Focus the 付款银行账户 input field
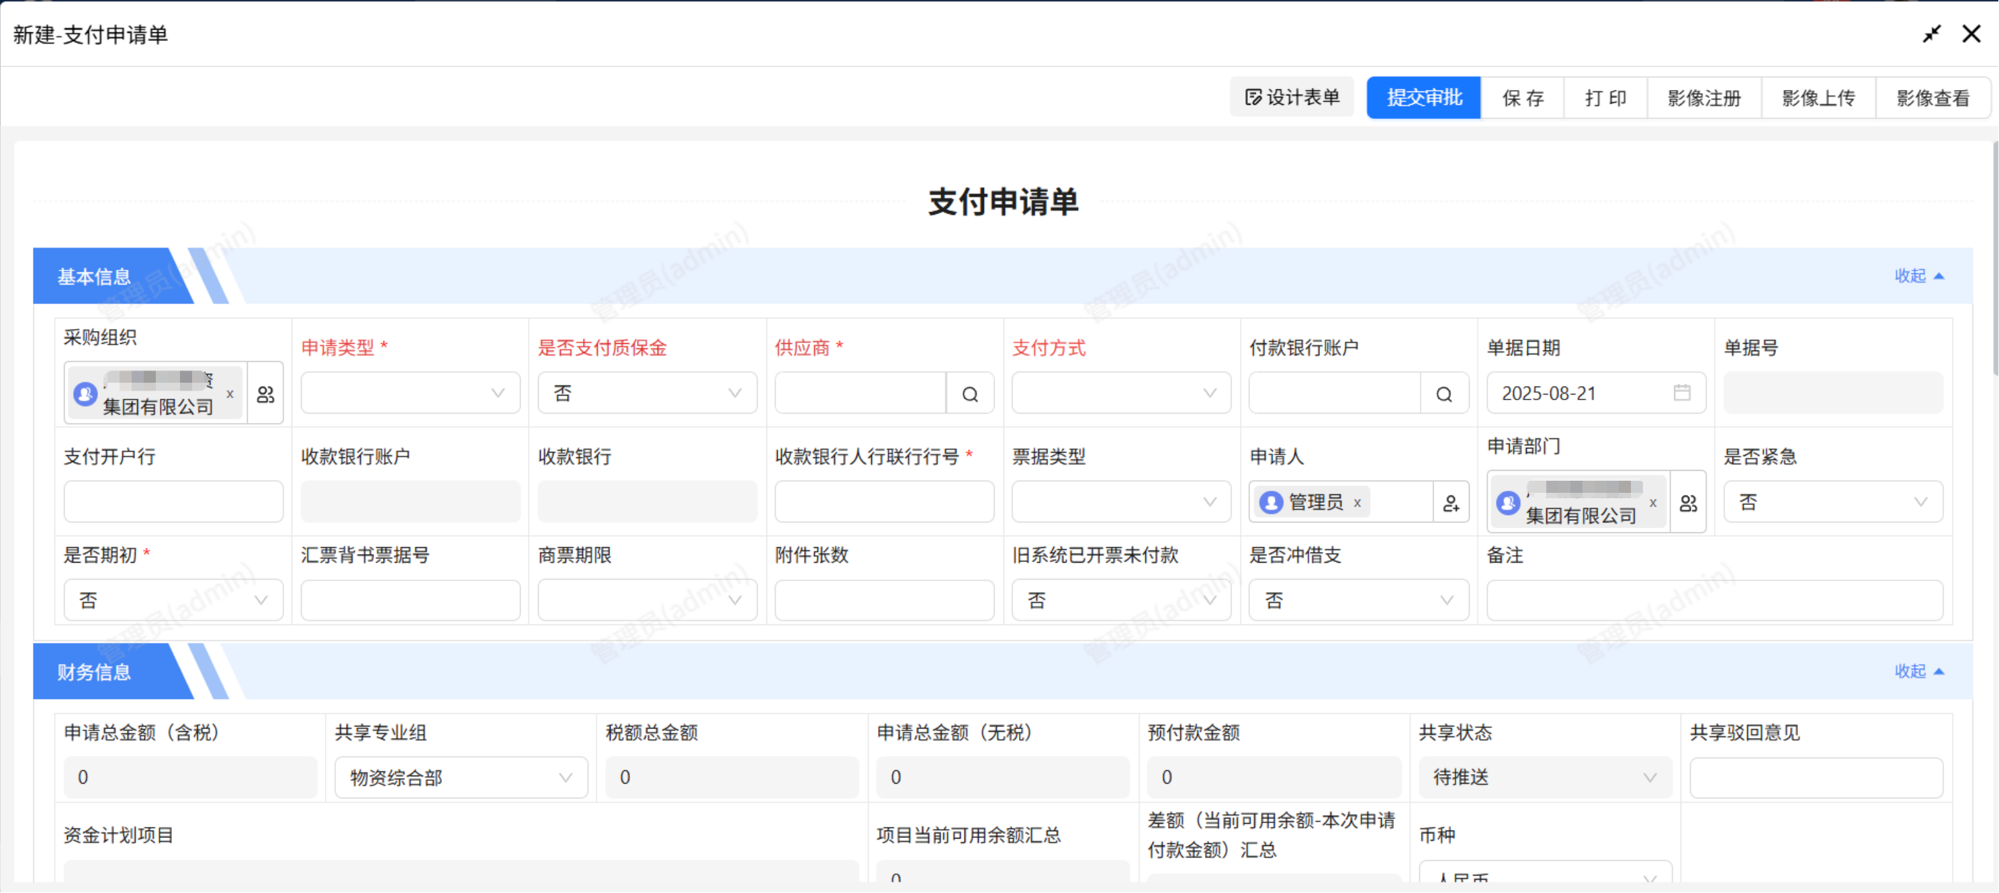Image resolution: width=1999 pixels, height=893 pixels. coord(1335,393)
